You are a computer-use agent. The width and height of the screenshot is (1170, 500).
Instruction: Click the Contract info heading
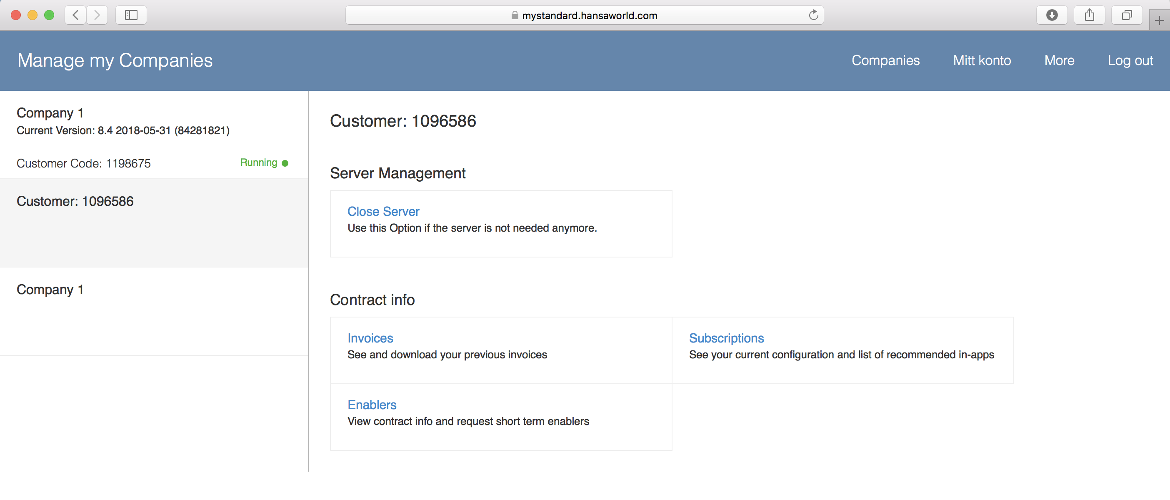coord(372,300)
